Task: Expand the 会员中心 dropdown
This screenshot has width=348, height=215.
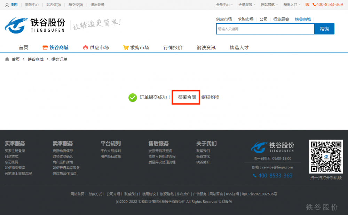Action: coord(224,5)
